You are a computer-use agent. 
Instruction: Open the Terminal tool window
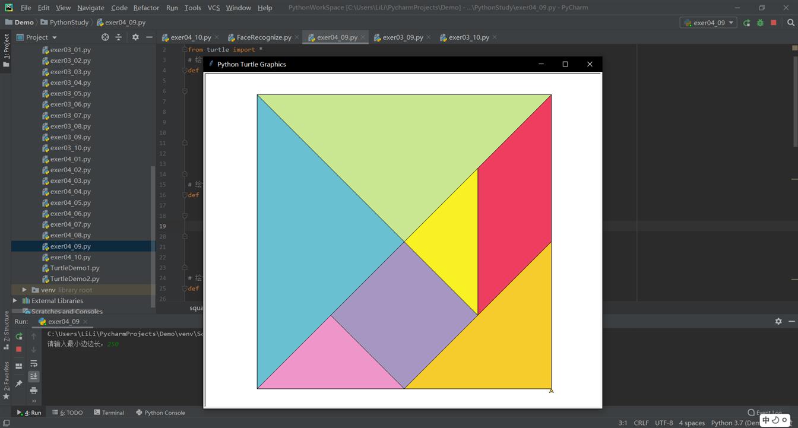(x=109, y=413)
